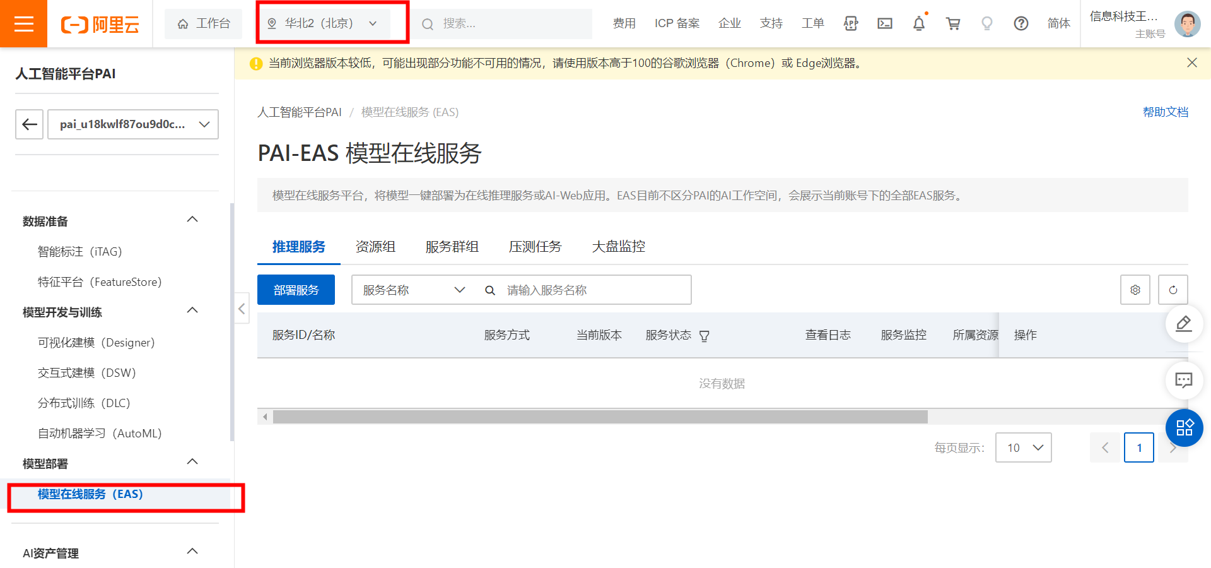Open the chat support floating icon

click(1184, 380)
